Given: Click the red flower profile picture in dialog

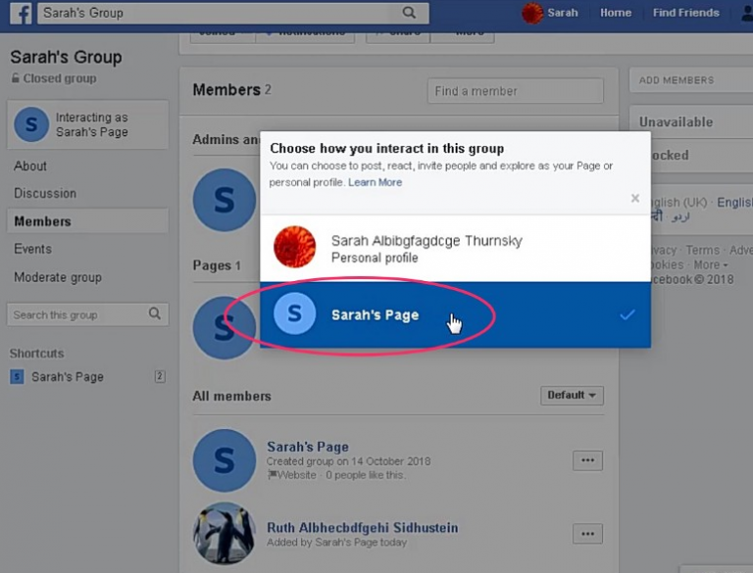Looking at the screenshot, I should pyautogui.click(x=294, y=247).
